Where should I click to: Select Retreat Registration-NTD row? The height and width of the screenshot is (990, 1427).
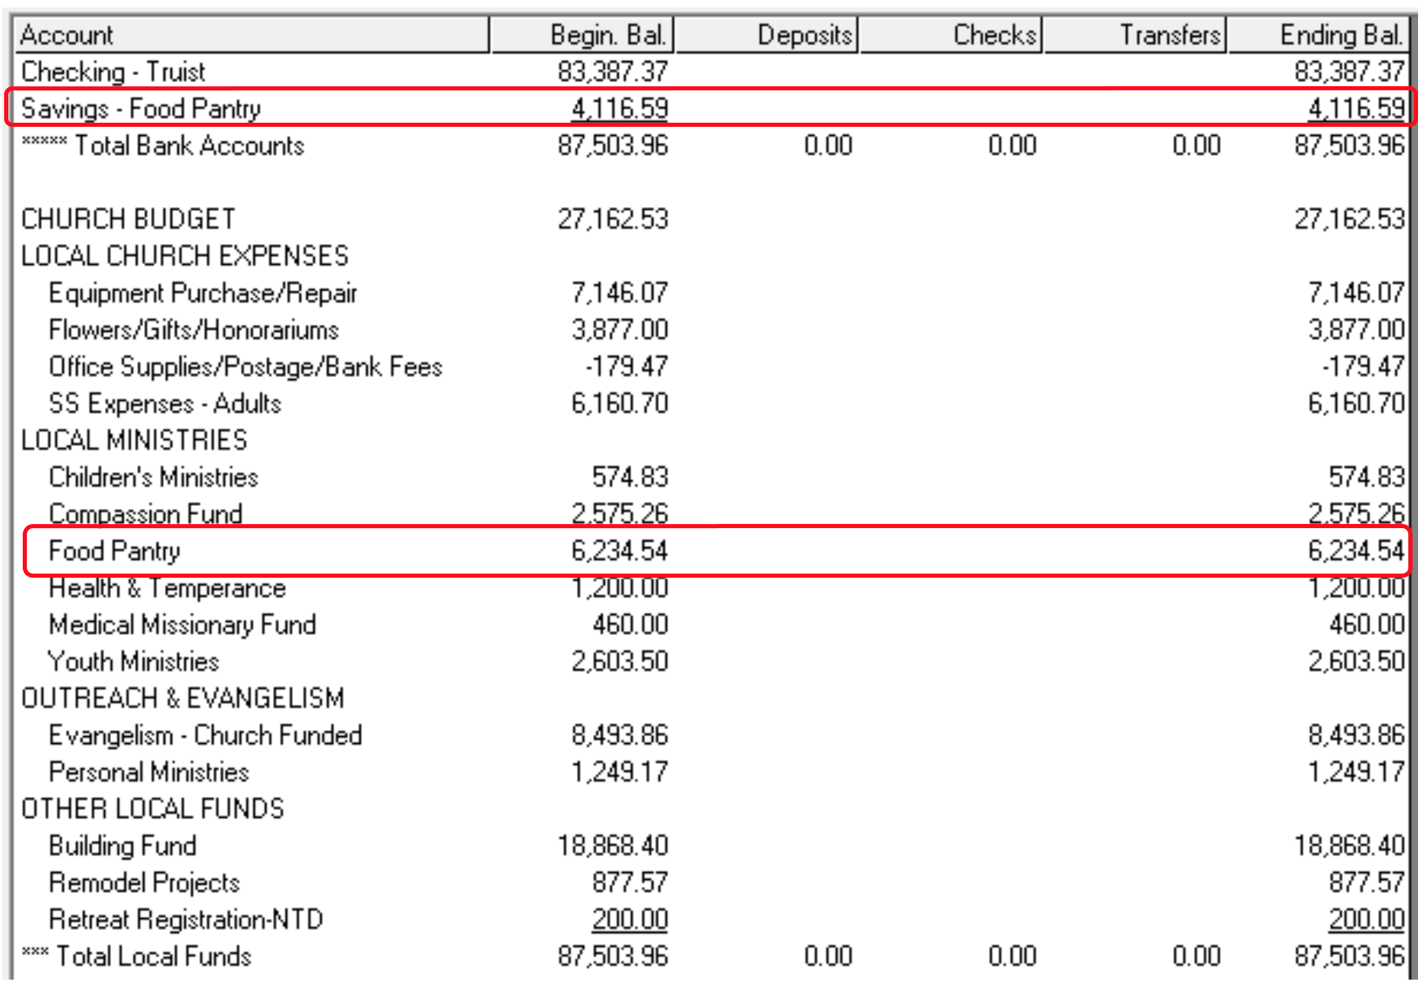(186, 920)
